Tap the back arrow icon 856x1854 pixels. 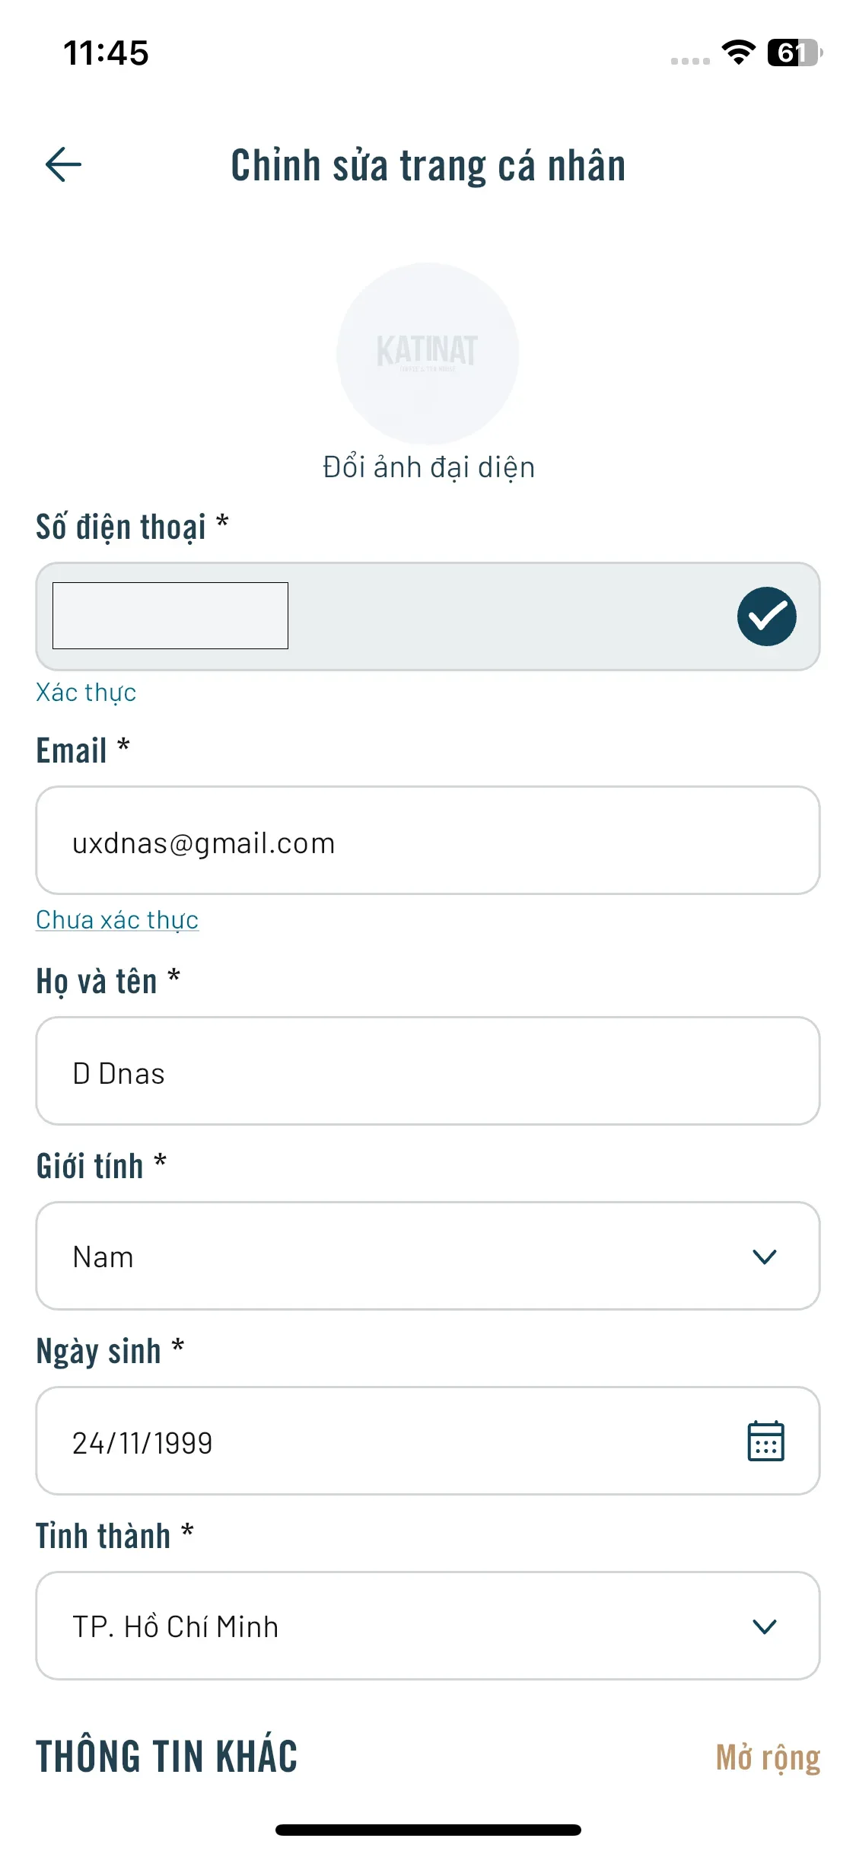[64, 164]
